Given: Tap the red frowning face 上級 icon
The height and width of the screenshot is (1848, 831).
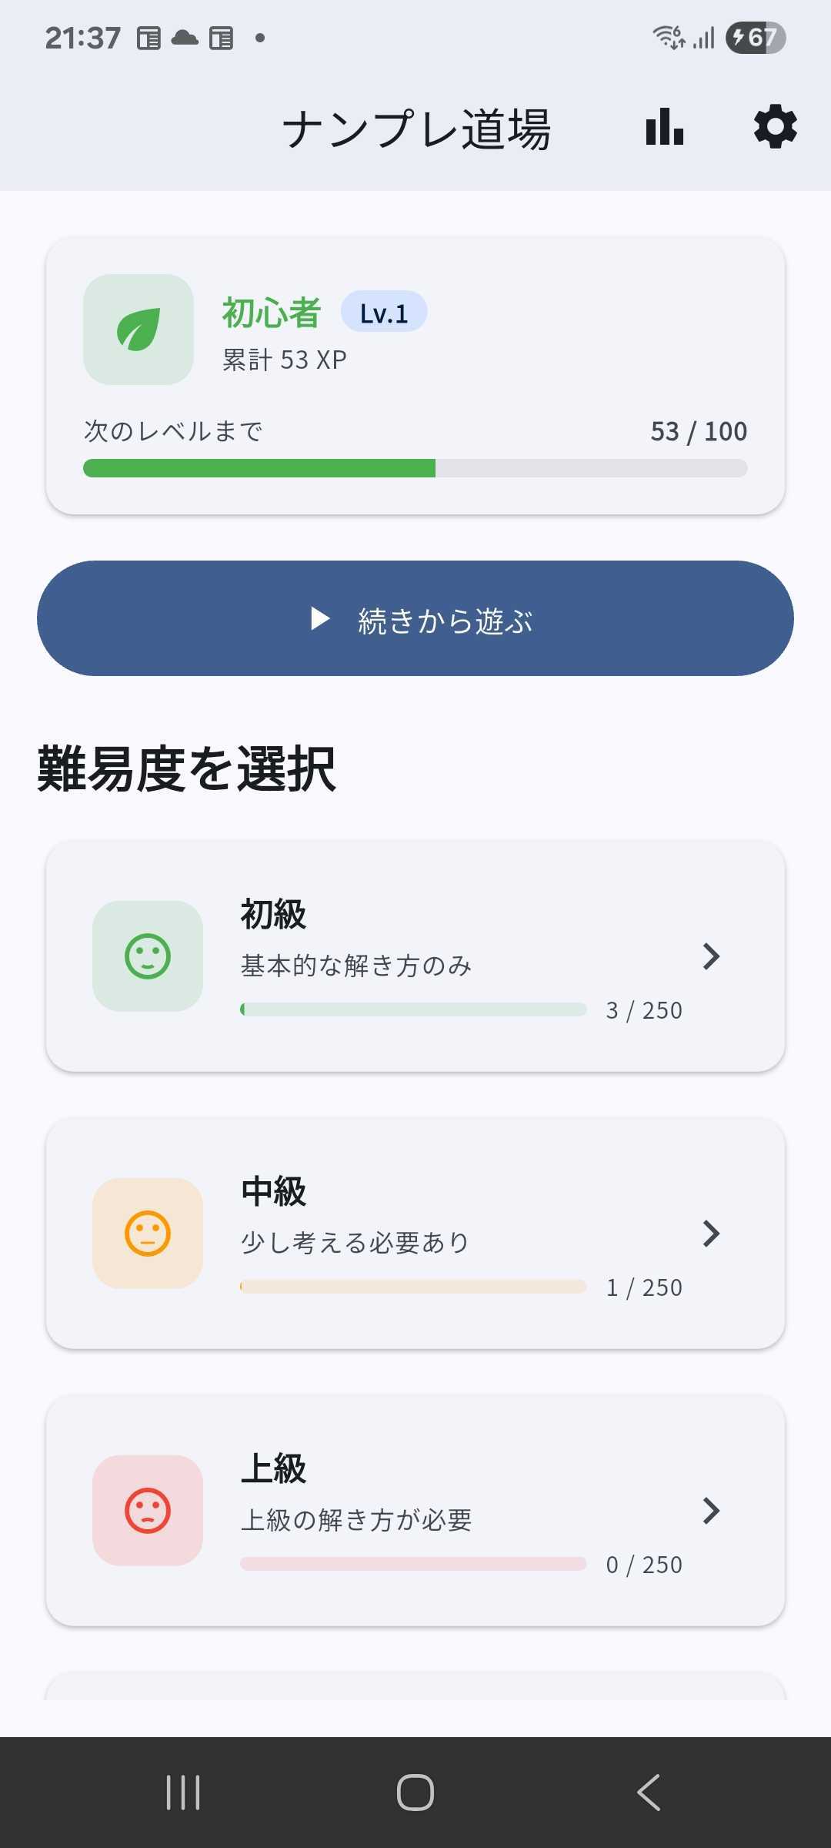Looking at the screenshot, I should pyautogui.click(x=148, y=1511).
